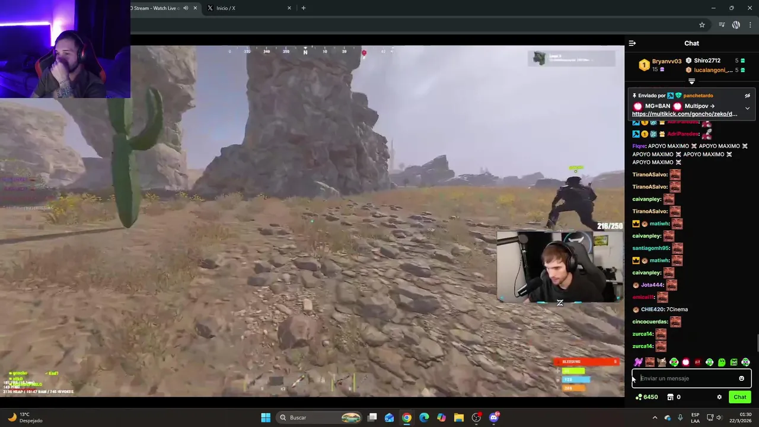The image size is (759, 427).
Task: Click the Chat panel heading
Action: [691, 43]
